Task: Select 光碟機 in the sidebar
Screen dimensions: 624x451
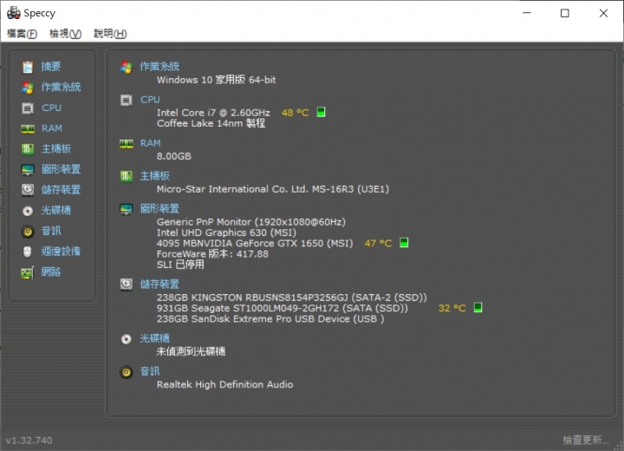Action: [x=56, y=211]
